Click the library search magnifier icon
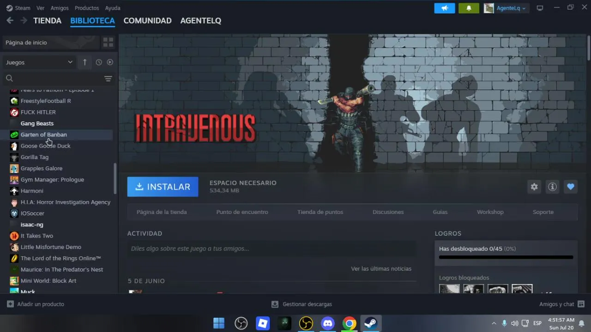This screenshot has width=591, height=332. (9, 78)
